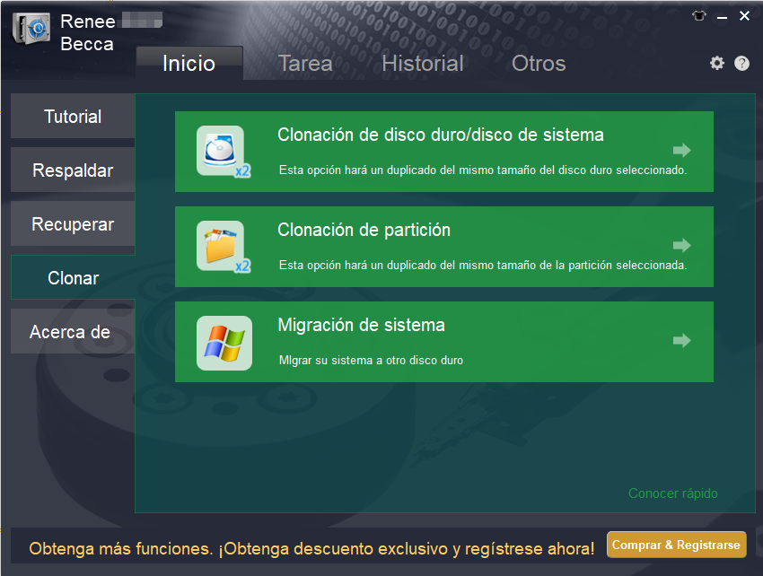Click the Renee Becca safe logo icon
This screenshot has width=763, height=576.
31,28
